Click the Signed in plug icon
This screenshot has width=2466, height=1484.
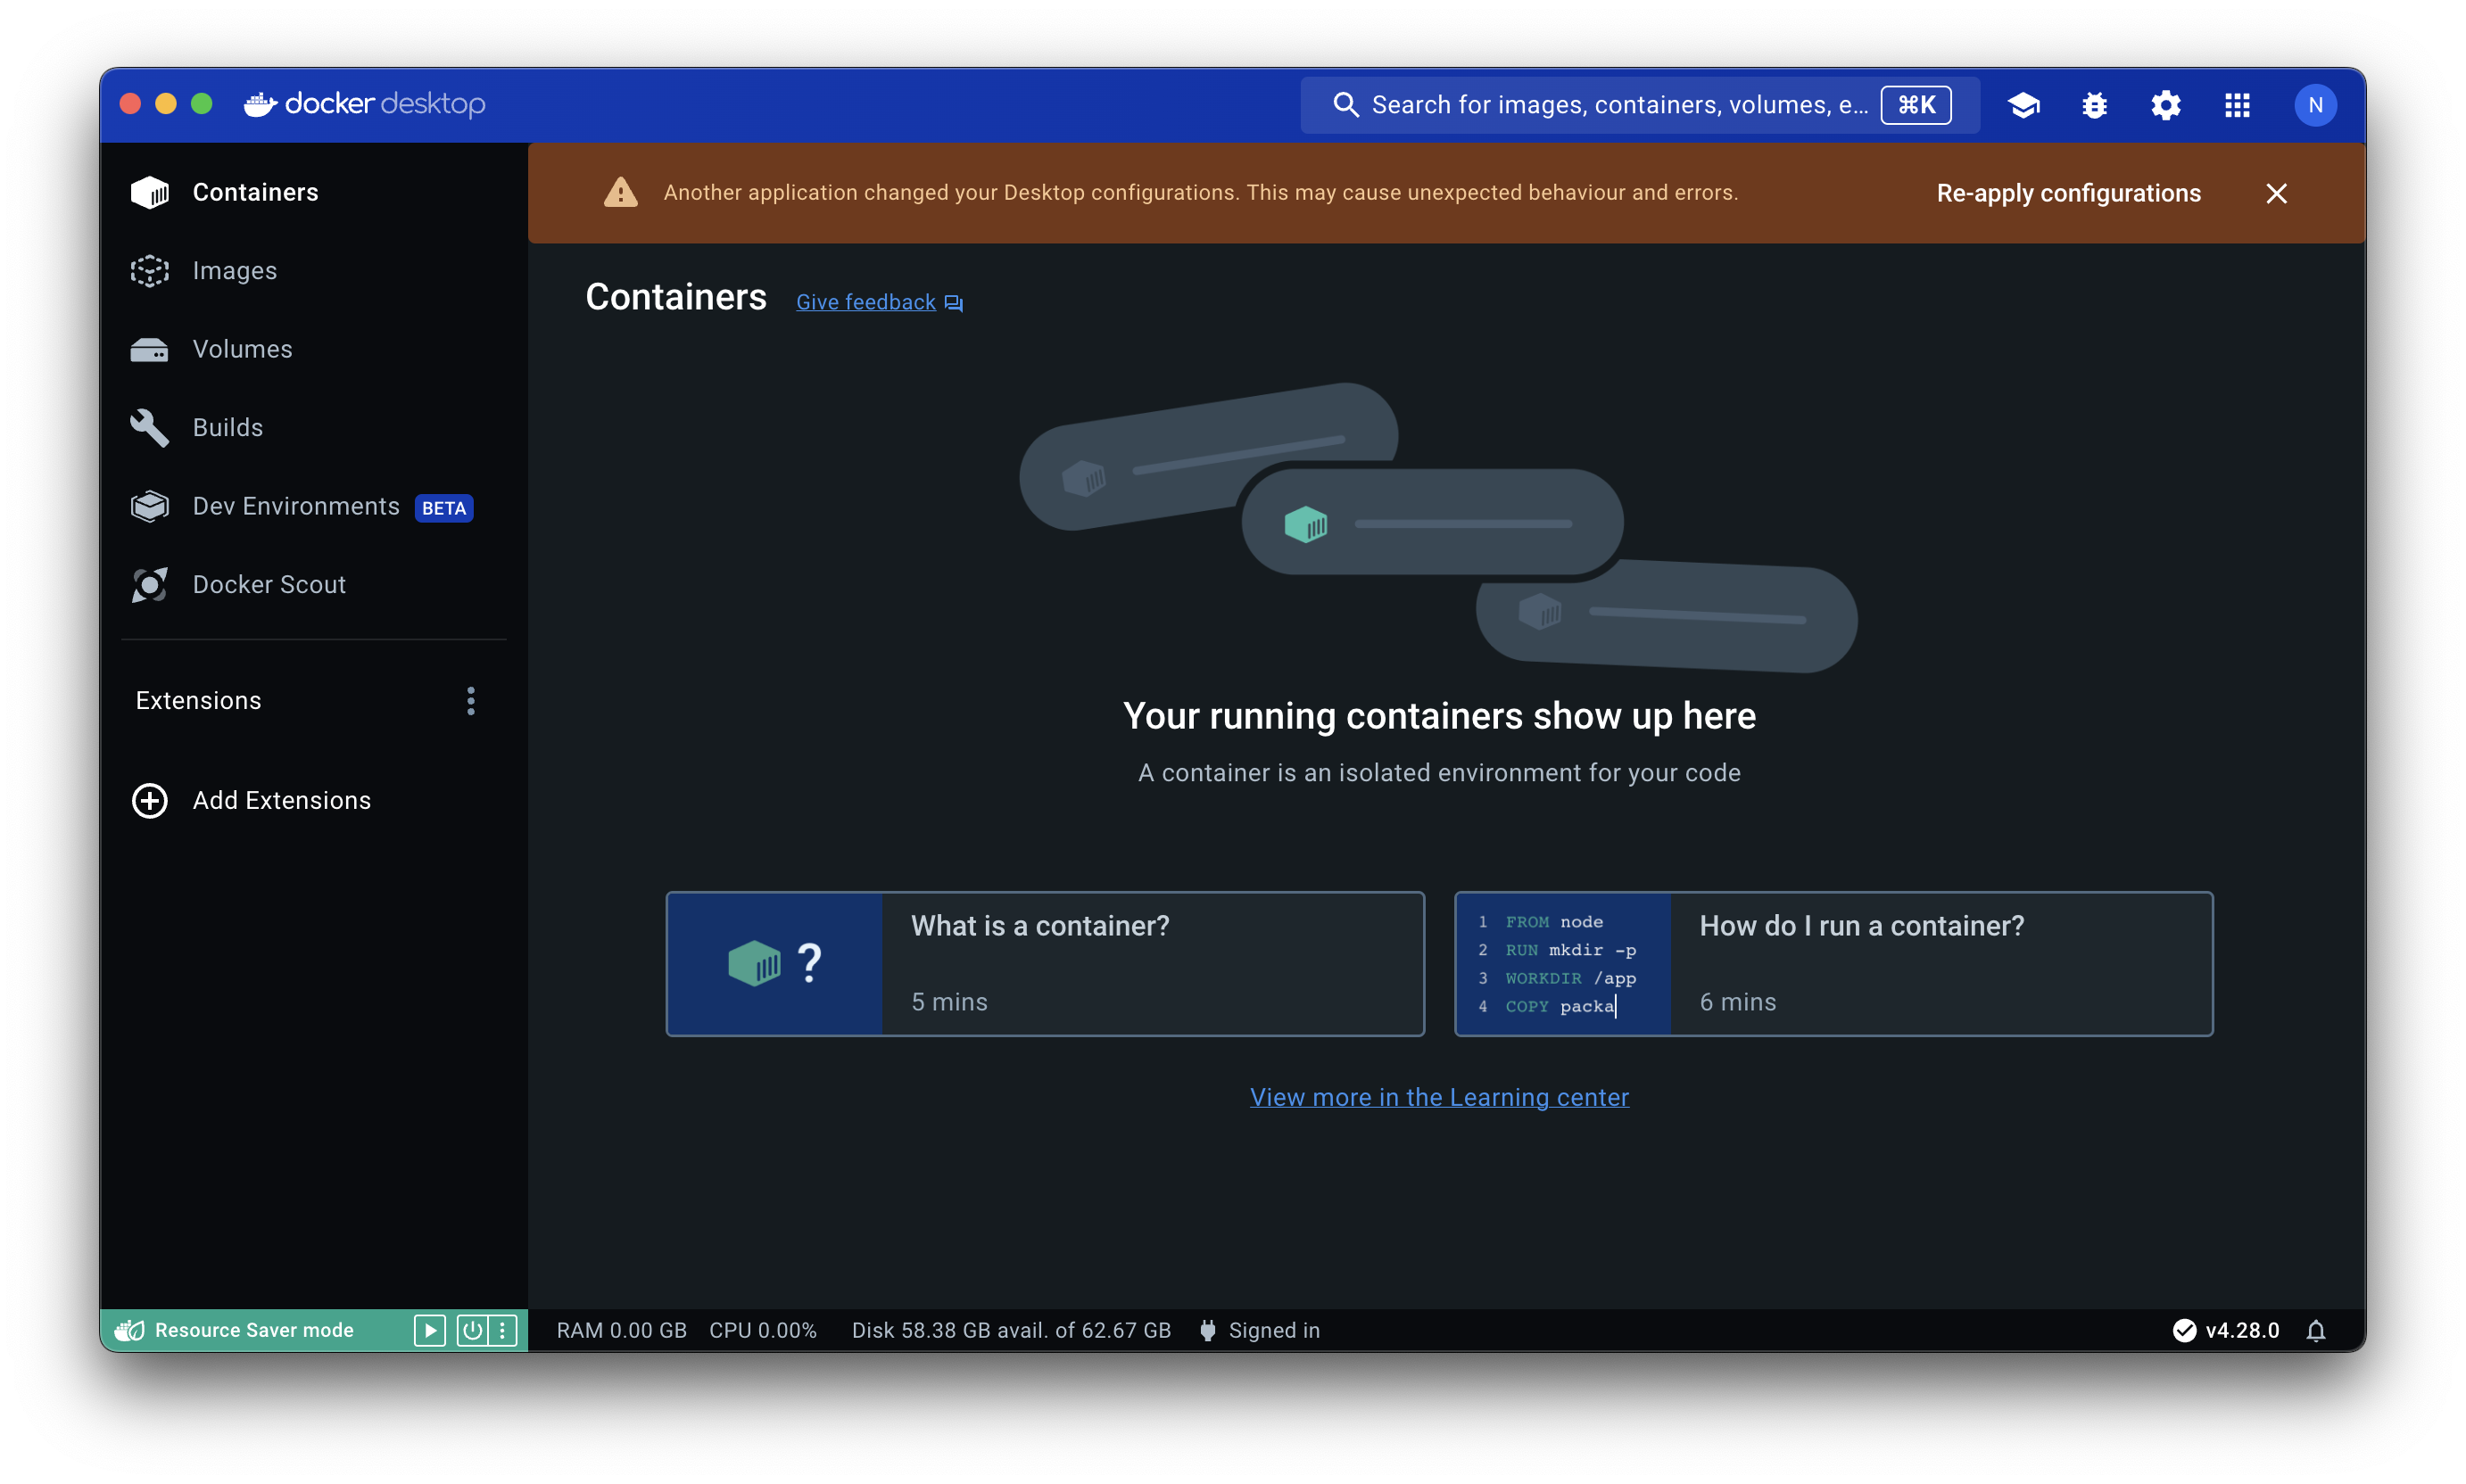tap(1207, 1330)
